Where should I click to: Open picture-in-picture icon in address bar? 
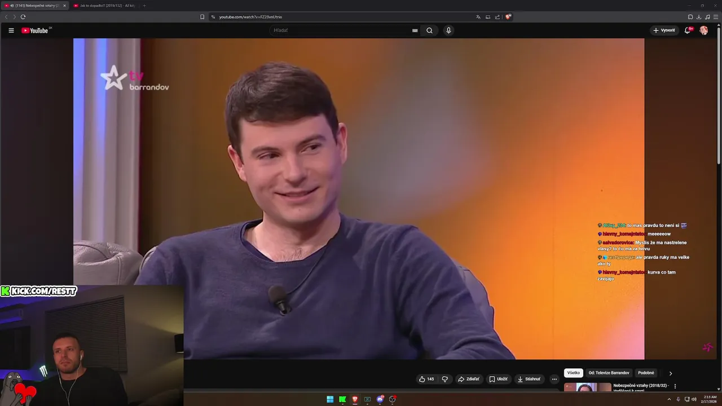tap(488, 17)
